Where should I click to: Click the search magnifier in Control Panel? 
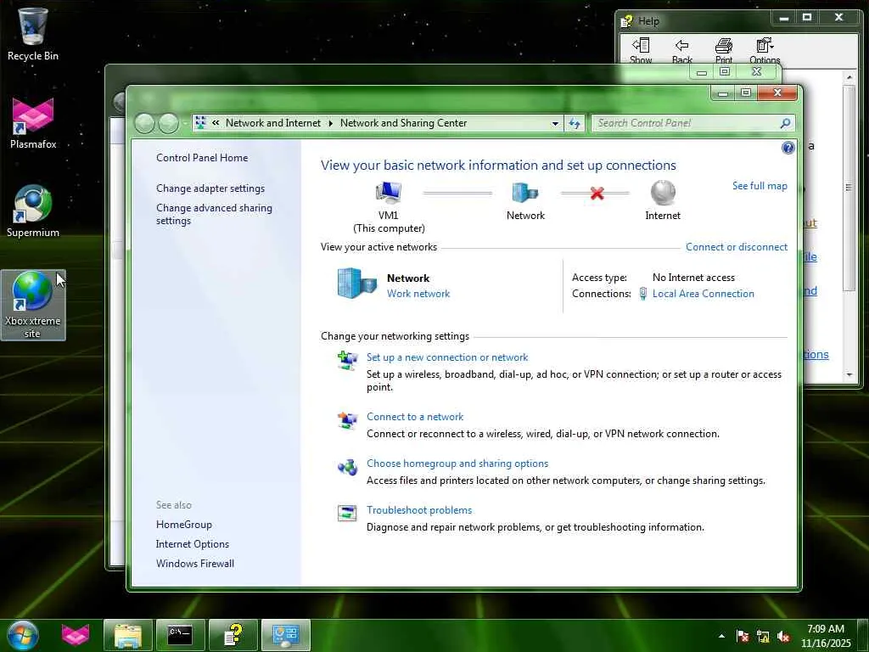(785, 123)
